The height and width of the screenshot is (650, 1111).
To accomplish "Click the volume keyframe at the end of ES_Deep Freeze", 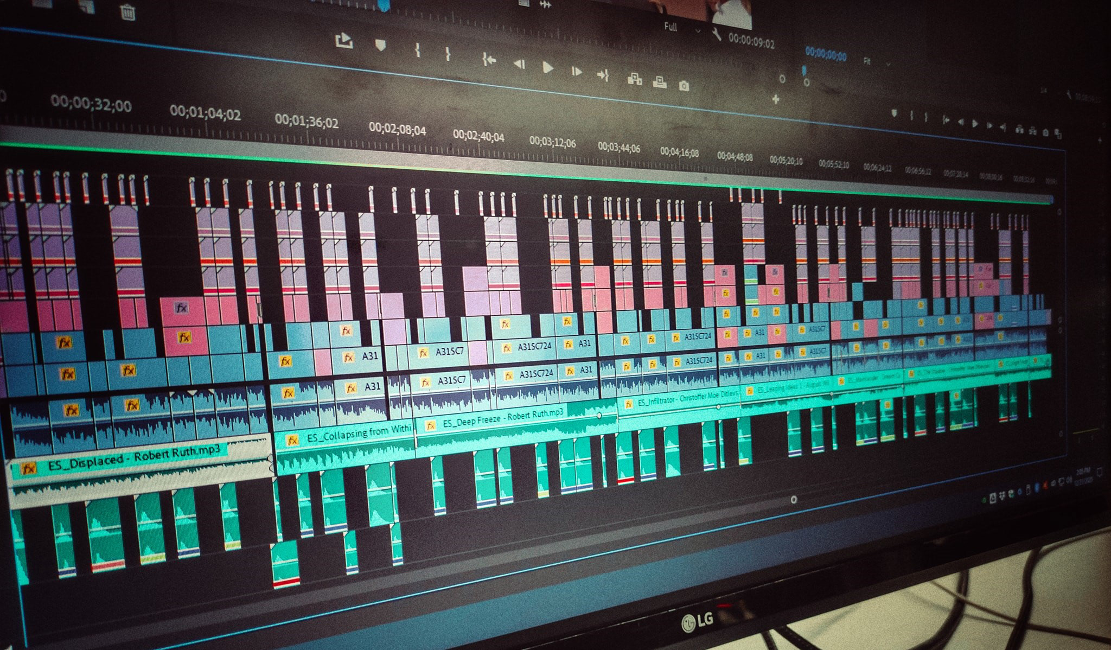I will [599, 416].
